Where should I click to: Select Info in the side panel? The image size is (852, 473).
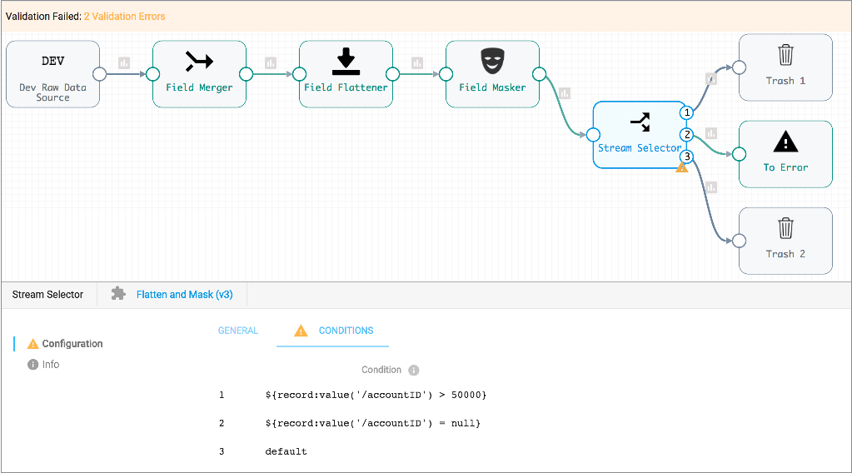pyautogui.click(x=51, y=365)
